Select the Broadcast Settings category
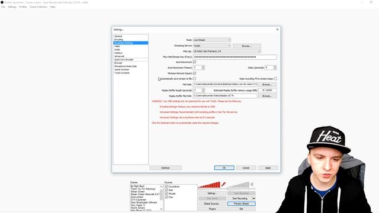Viewport: 379px width, 213px height. coord(130,43)
